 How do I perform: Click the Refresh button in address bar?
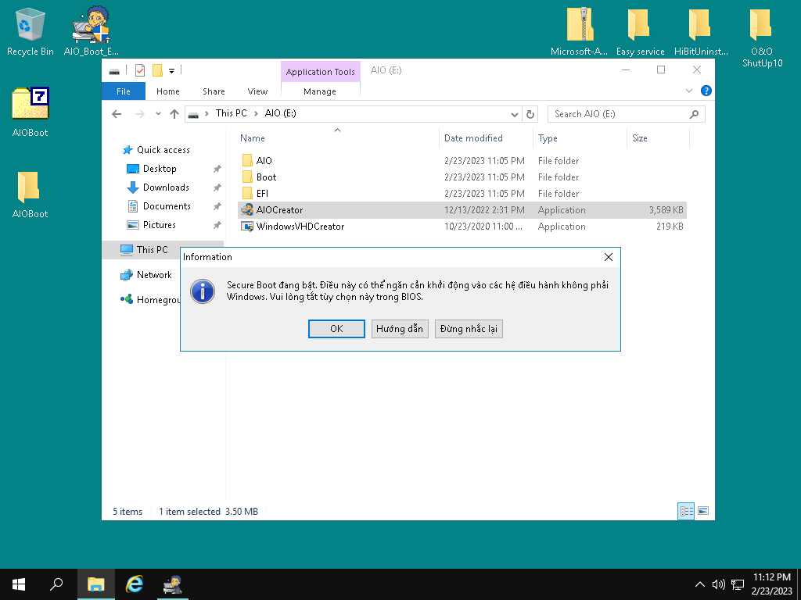pos(531,114)
